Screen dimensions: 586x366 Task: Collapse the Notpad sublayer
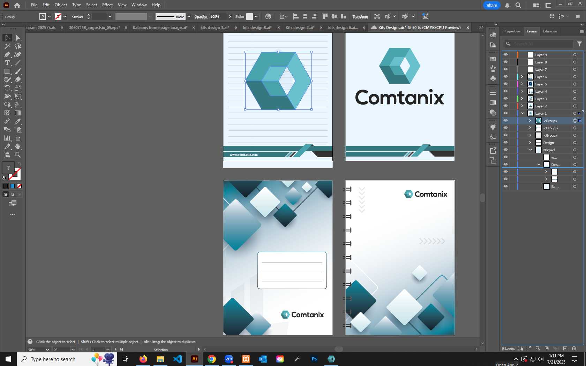pyautogui.click(x=531, y=150)
